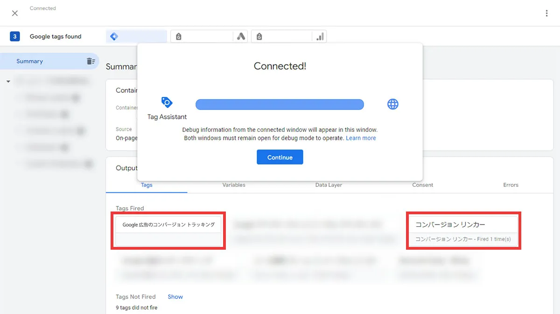Open the Errors tab
Screen dimensions: 560x314
511,185
